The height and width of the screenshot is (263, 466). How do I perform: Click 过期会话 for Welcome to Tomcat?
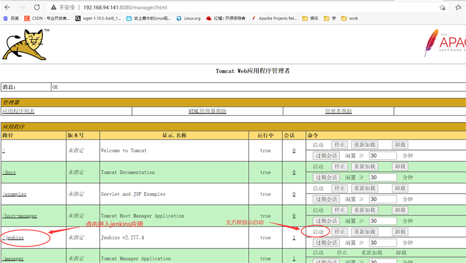326,155
